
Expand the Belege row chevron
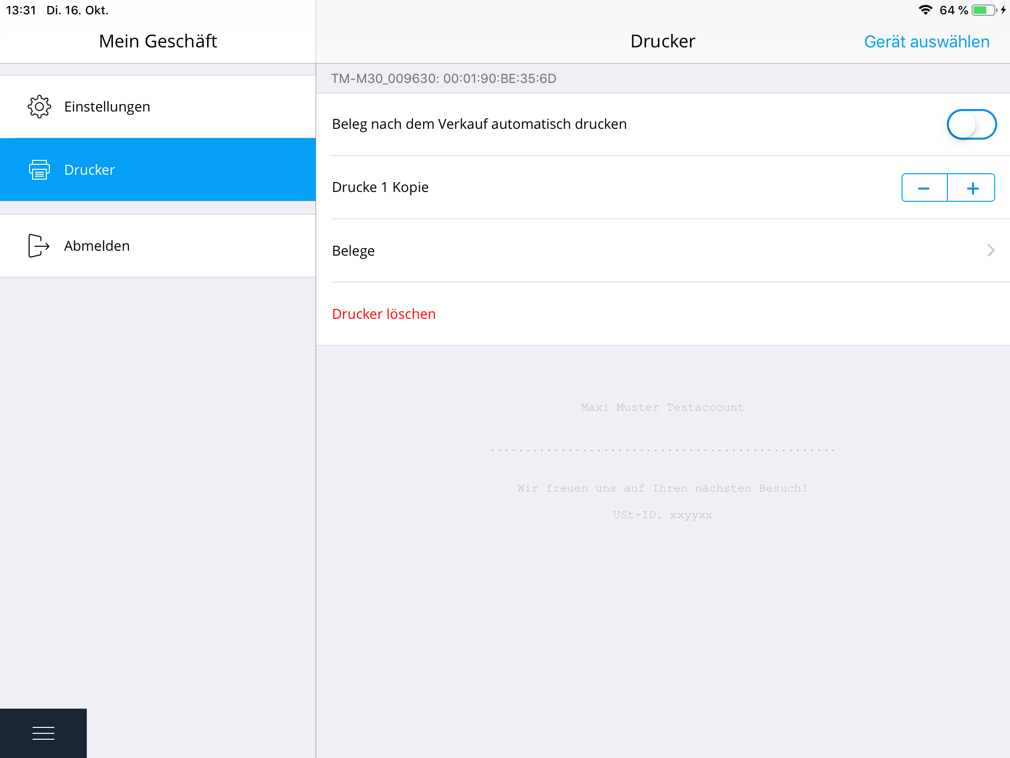pyautogui.click(x=991, y=251)
